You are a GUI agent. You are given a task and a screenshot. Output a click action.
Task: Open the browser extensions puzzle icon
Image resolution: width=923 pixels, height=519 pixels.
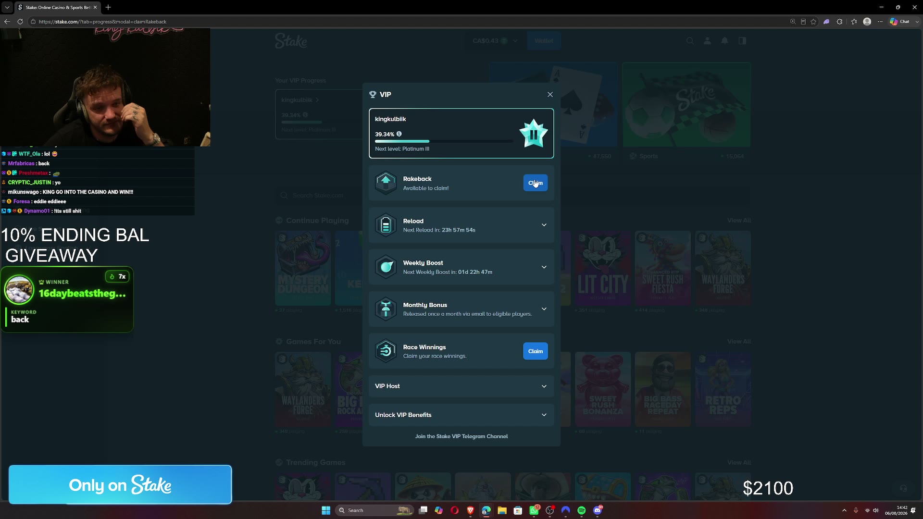839,22
